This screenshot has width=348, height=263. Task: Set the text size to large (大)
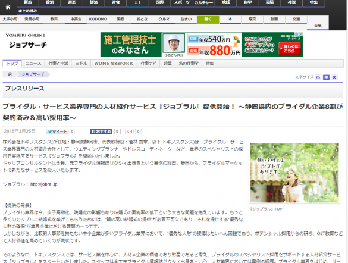click(x=334, y=77)
